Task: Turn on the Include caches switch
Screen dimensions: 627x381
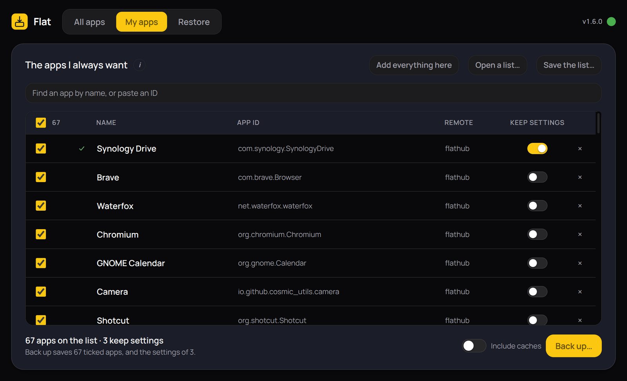Action: [474, 346]
